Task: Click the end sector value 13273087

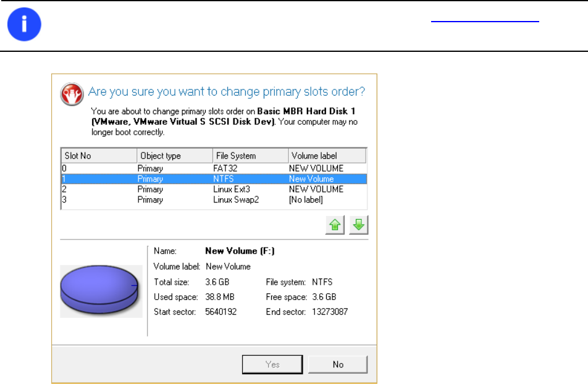Action: (x=330, y=312)
